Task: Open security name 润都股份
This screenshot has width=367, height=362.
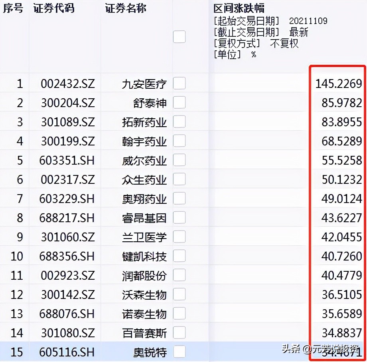Action: [144, 276]
